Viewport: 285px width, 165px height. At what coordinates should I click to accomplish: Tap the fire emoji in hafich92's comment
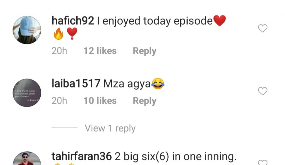coord(58,34)
